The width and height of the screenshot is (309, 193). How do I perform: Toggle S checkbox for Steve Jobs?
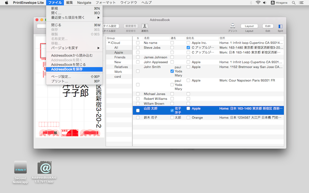138,47
